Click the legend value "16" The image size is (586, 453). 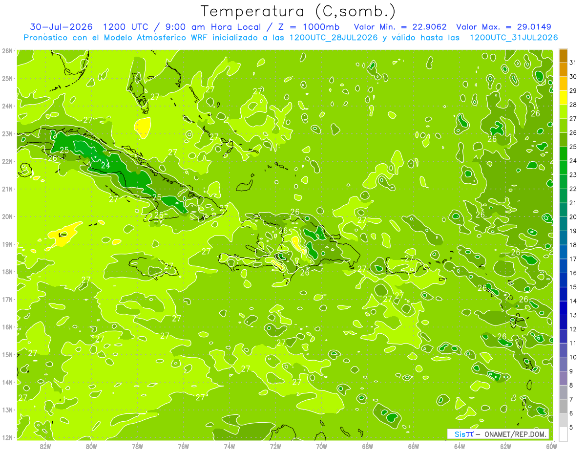[573, 273]
